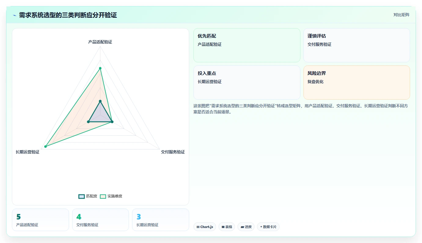Click the 实施难度 legend color box
422x243 pixels.
(103, 196)
